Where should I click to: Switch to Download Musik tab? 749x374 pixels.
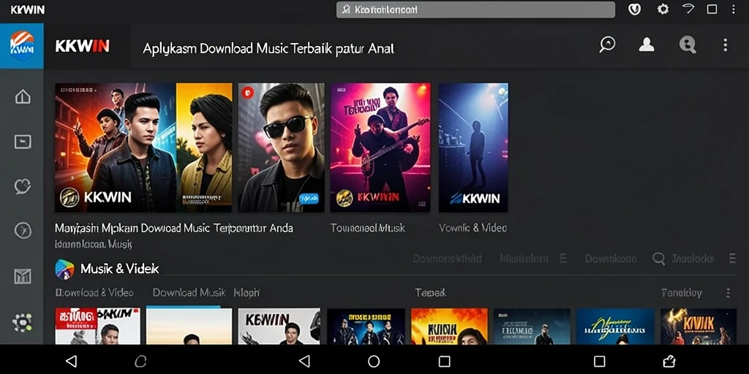click(x=189, y=292)
